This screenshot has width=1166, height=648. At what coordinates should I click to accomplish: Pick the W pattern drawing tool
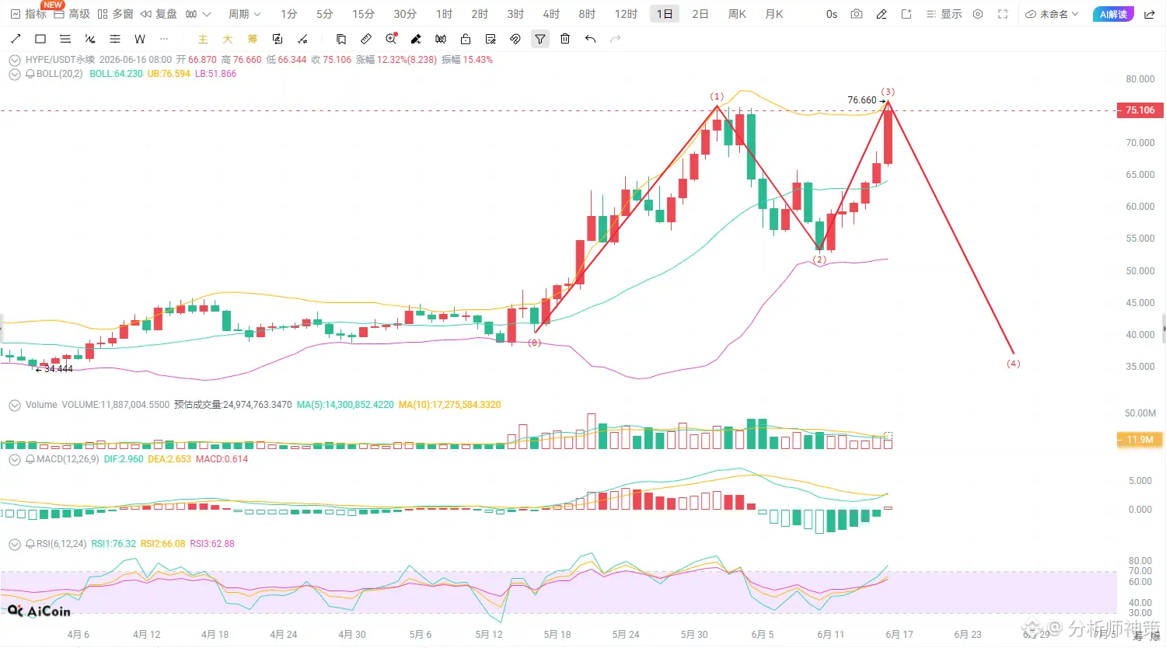click(140, 39)
